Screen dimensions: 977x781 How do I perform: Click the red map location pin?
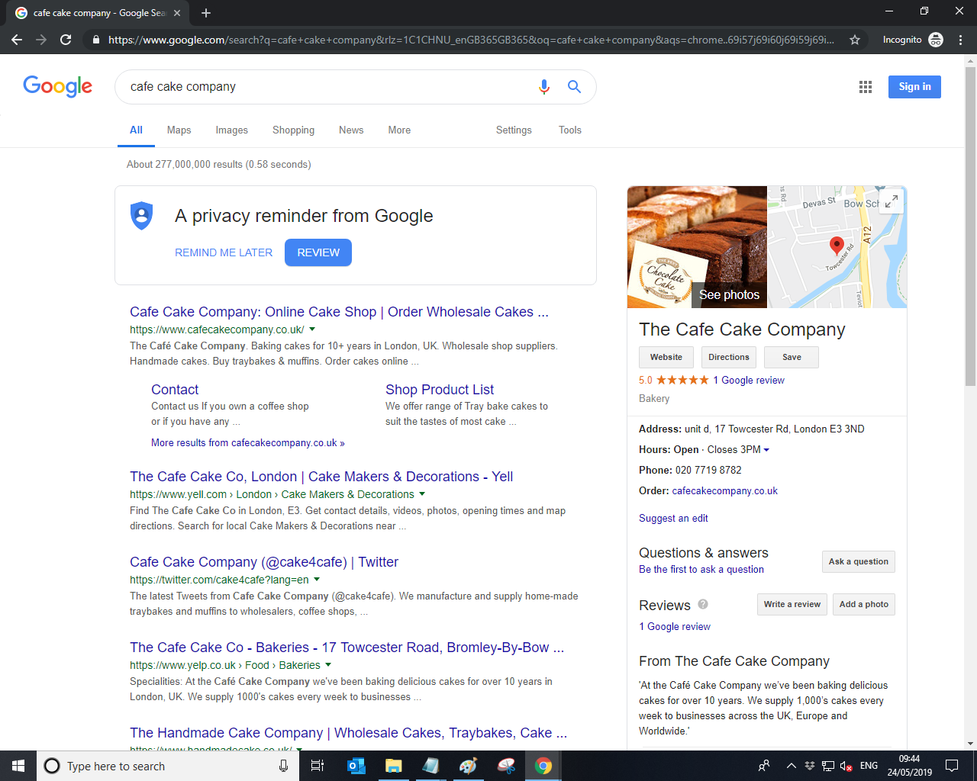837,246
